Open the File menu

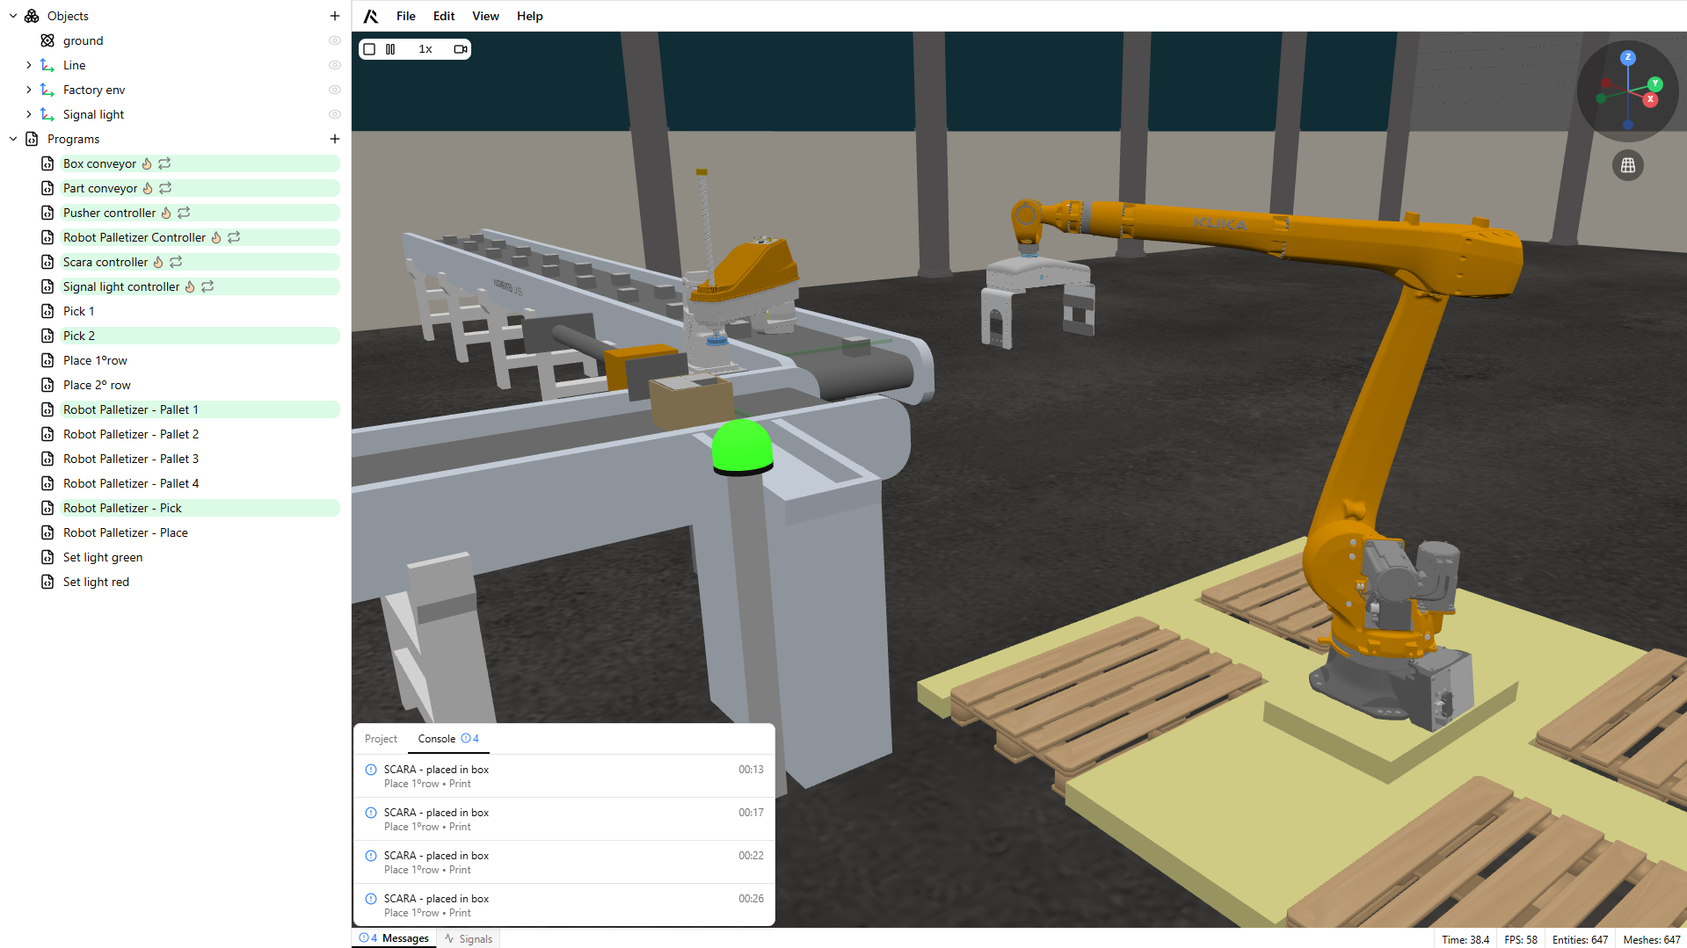pyautogui.click(x=405, y=16)
